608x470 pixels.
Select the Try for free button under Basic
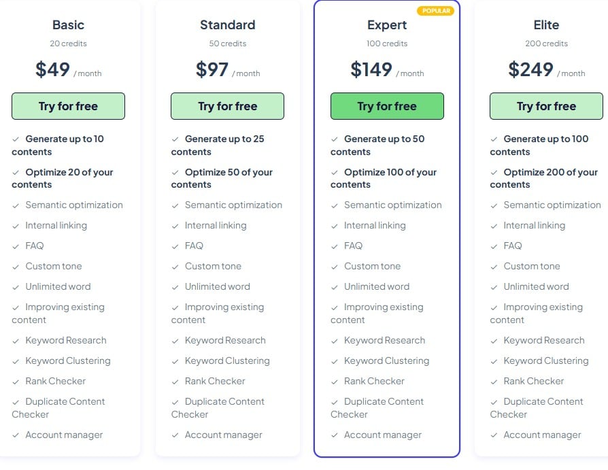tap(68, 106)
